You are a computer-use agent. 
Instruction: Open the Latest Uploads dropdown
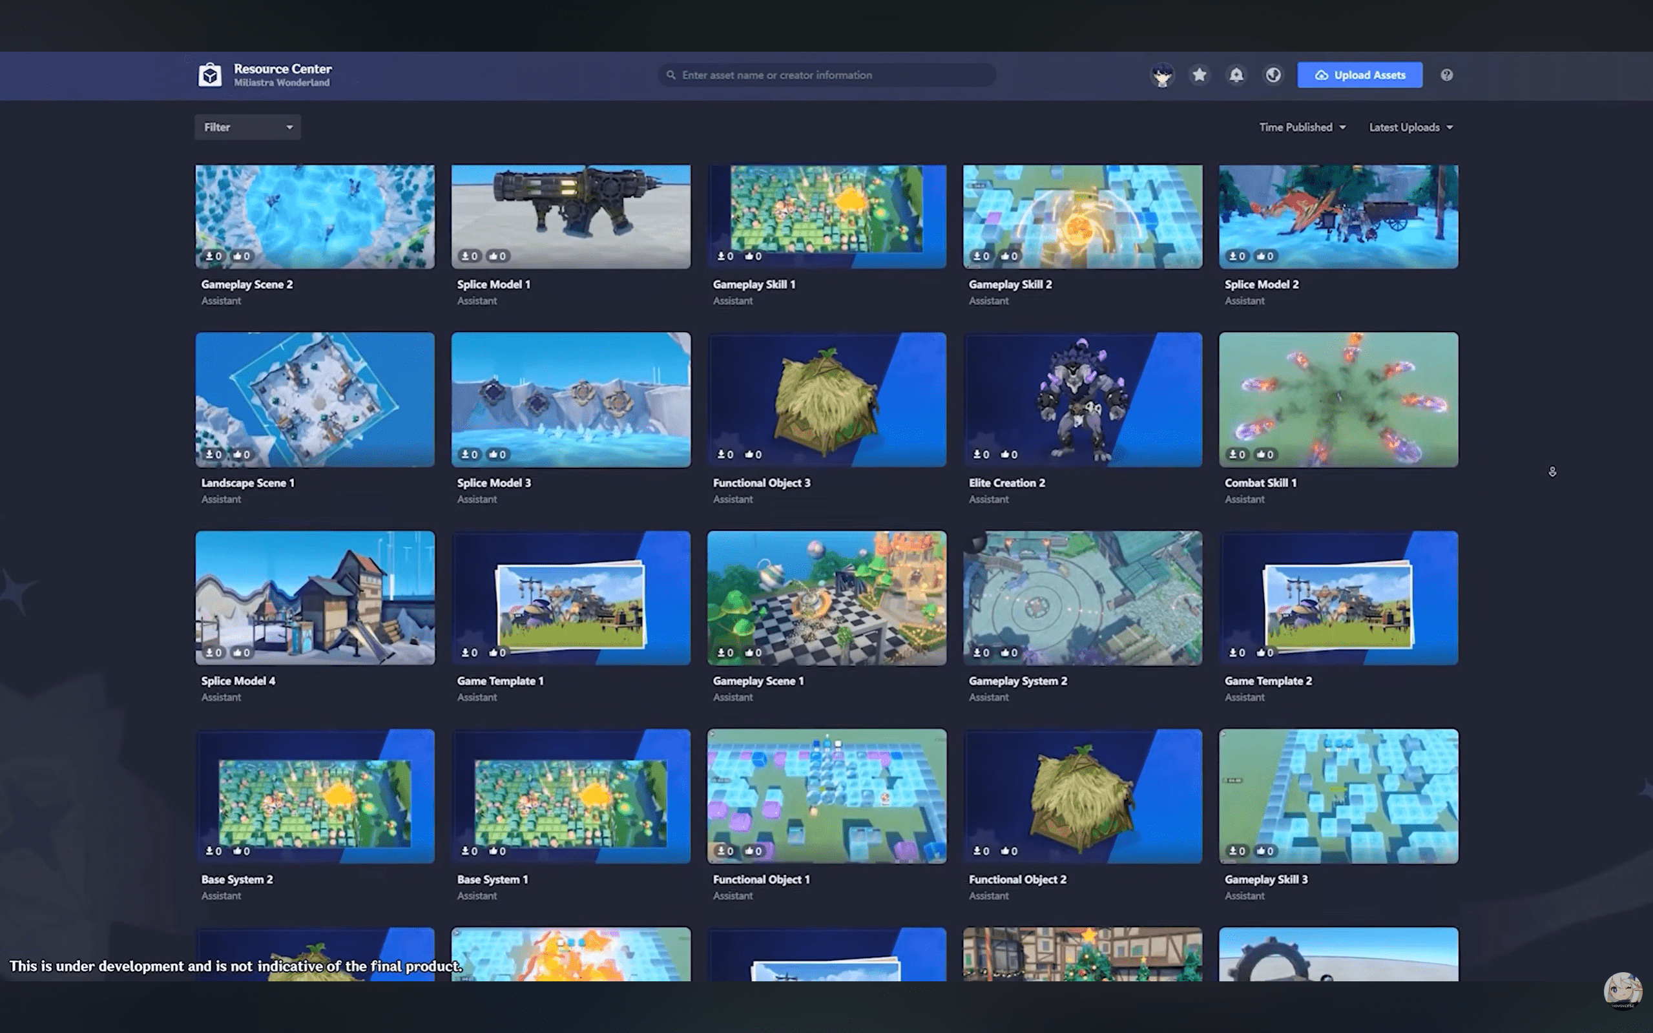point(1411,127)
